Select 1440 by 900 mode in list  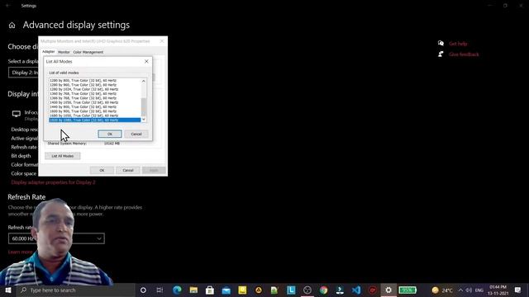point(83,106)
